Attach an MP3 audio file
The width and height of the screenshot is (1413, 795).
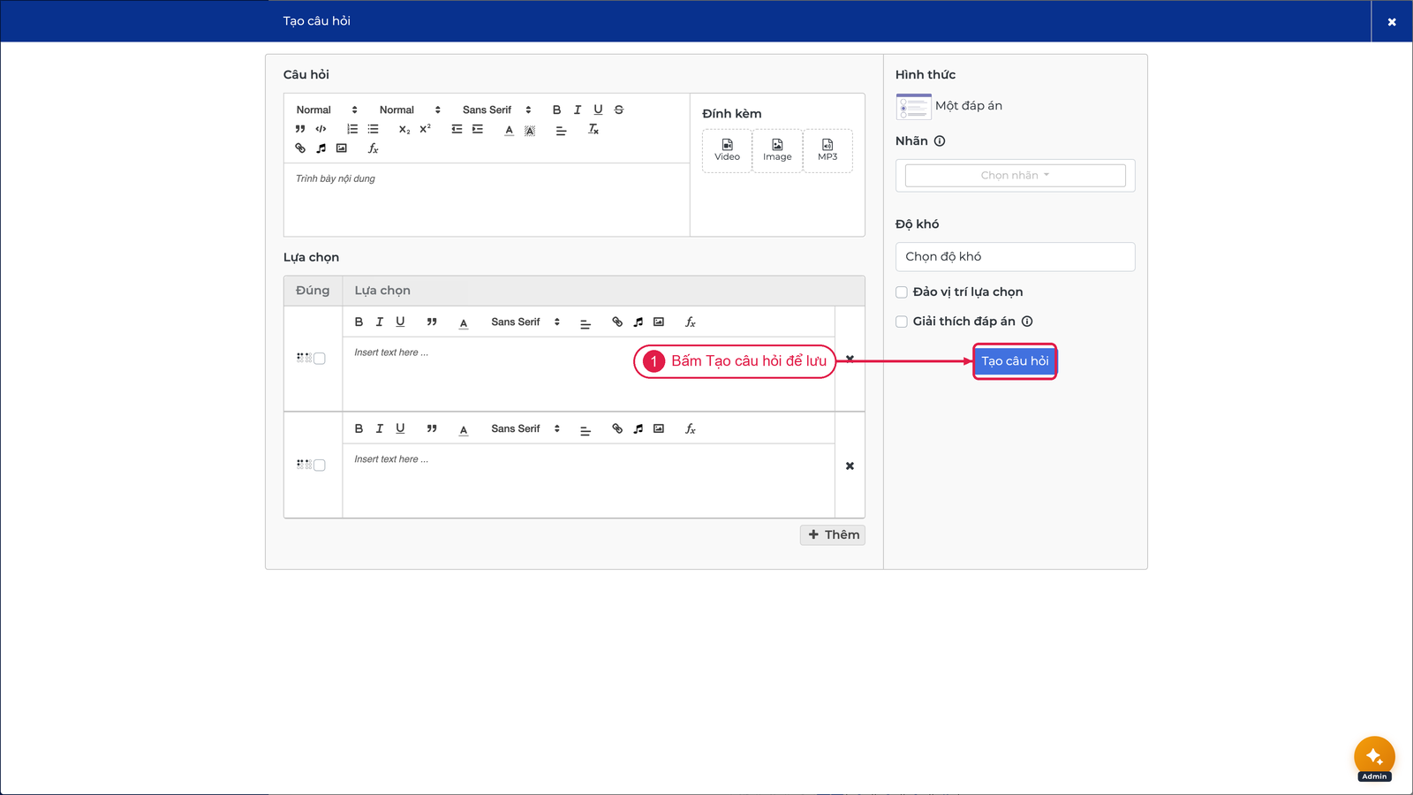point(827,150)
